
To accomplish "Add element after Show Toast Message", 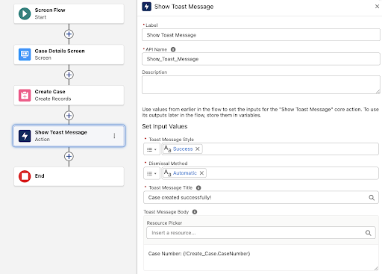I will pos(69,157).
